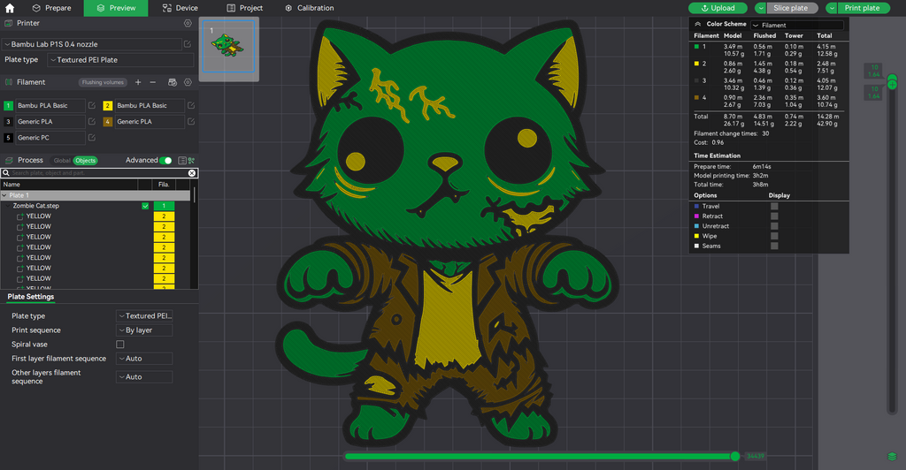Open Plate Settings plate type dropdown
Image resolution: width=906 pixels, height=470 pixels.
point(144,316)
